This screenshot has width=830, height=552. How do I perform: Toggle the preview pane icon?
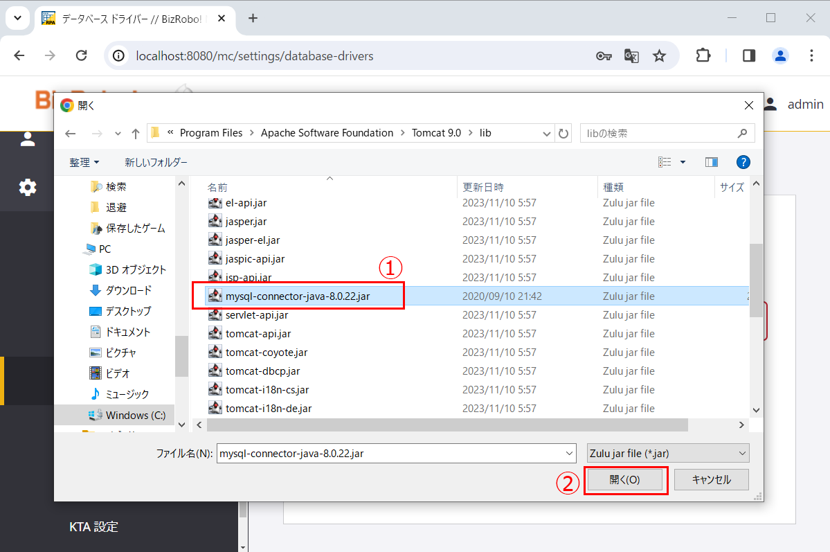[712, 162]
